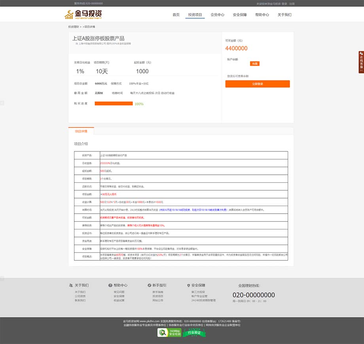Open 第三方担保 footer link
Viewport: 364px width, 344px height.
tap(198, 292)
